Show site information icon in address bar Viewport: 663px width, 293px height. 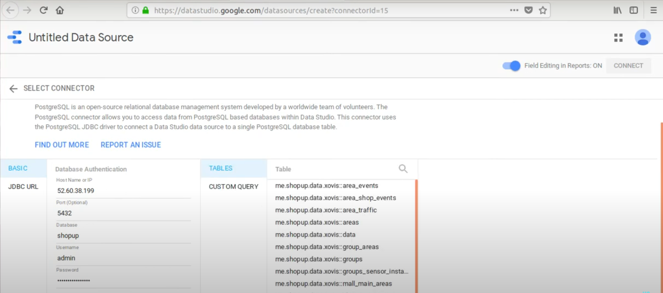click(135, 10)
